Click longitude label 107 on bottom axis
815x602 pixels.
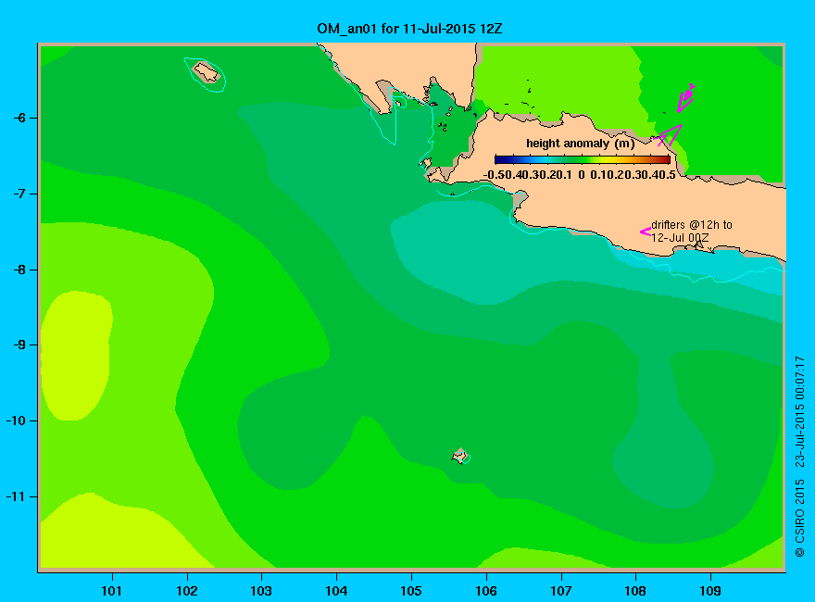(x=561, y=591)
